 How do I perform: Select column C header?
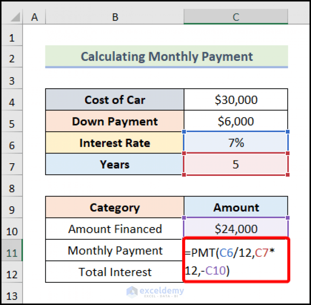(236, 17)
